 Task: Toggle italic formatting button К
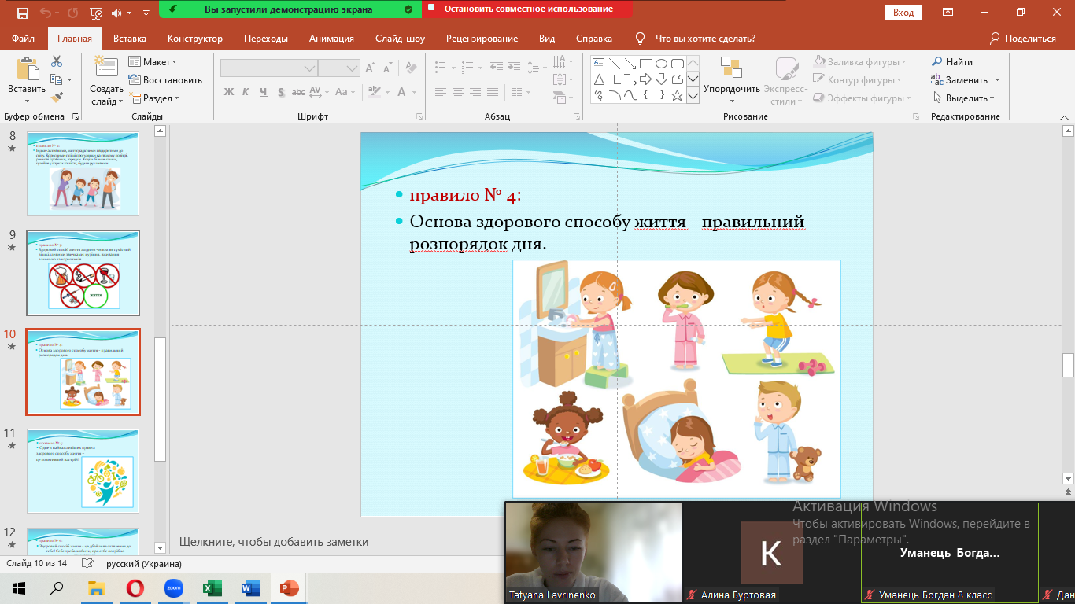[246, 92]
